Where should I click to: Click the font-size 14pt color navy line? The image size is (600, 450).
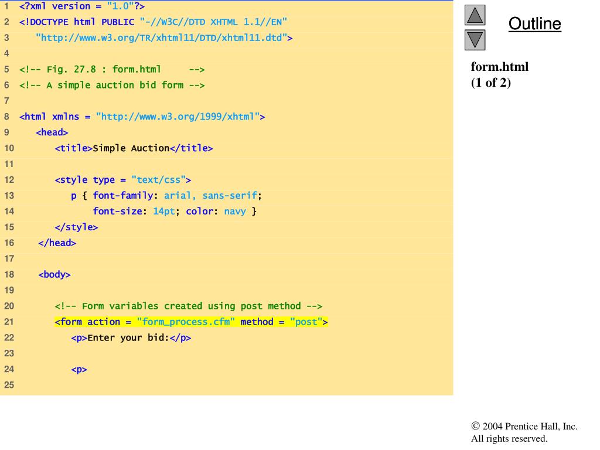(175, 211)
